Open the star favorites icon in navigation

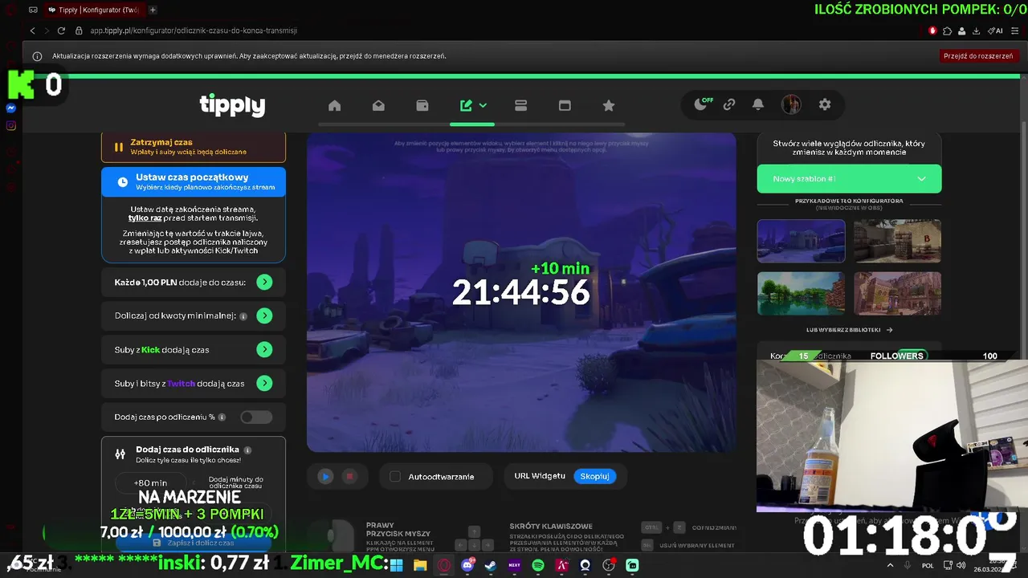click(x=609, y=105)
